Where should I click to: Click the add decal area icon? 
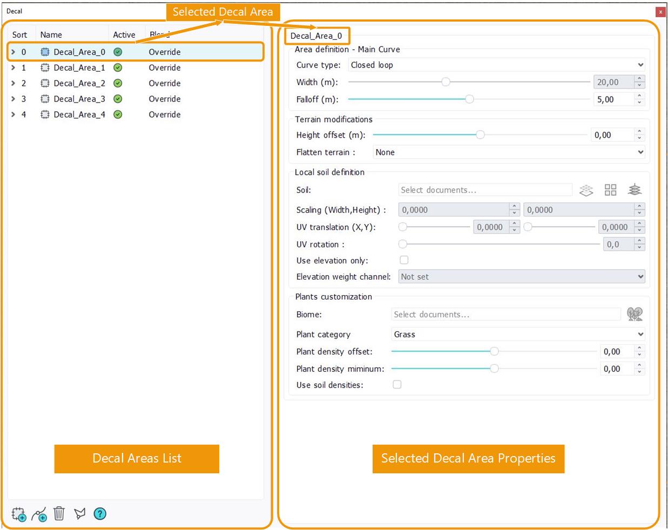[x=19, y=514]
